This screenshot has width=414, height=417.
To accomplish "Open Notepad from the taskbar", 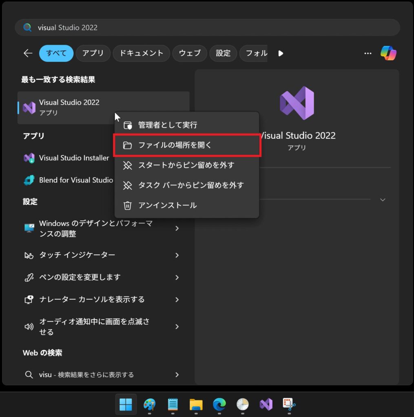I will click(x=173, y=404).
